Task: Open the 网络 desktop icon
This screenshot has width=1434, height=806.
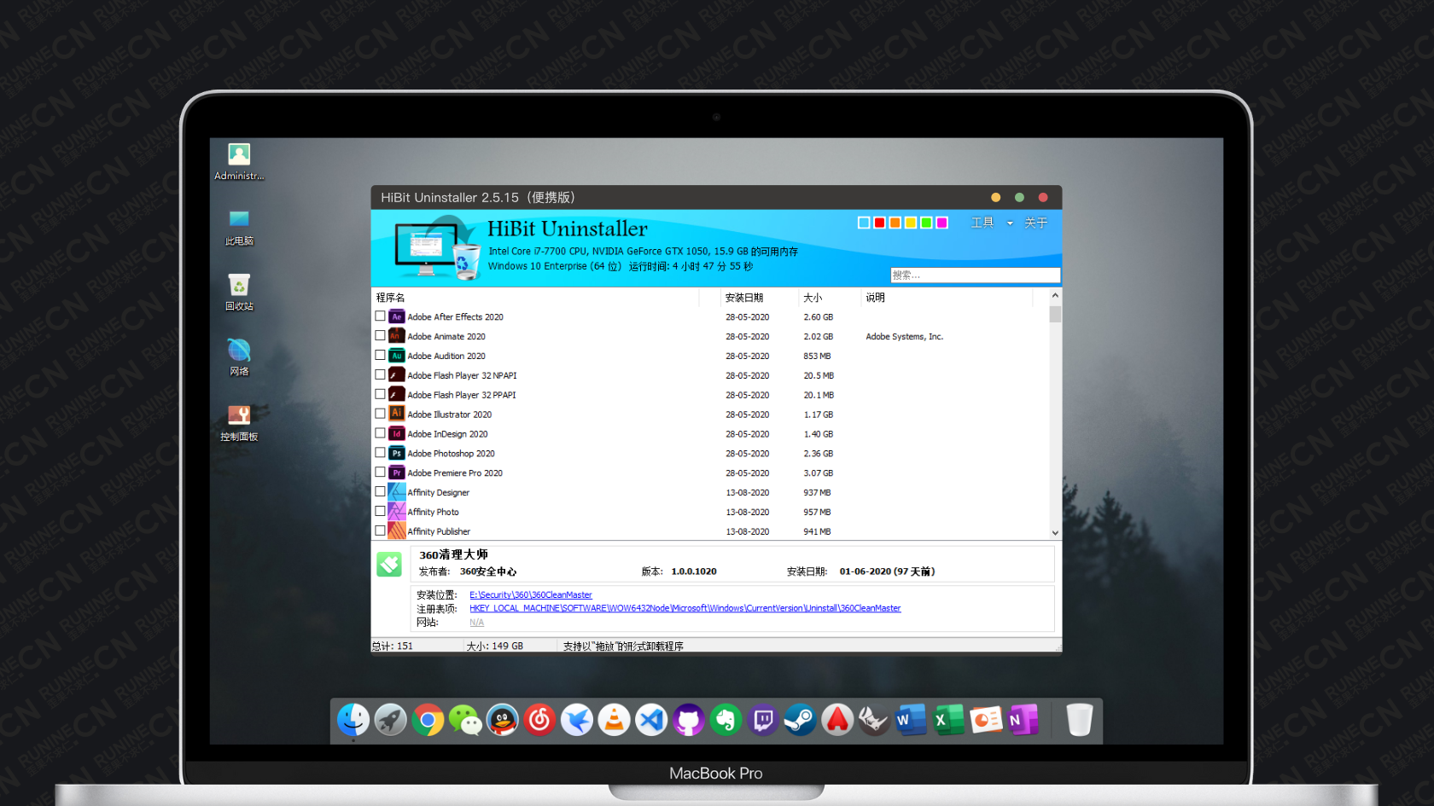Action: pos(239,358)
